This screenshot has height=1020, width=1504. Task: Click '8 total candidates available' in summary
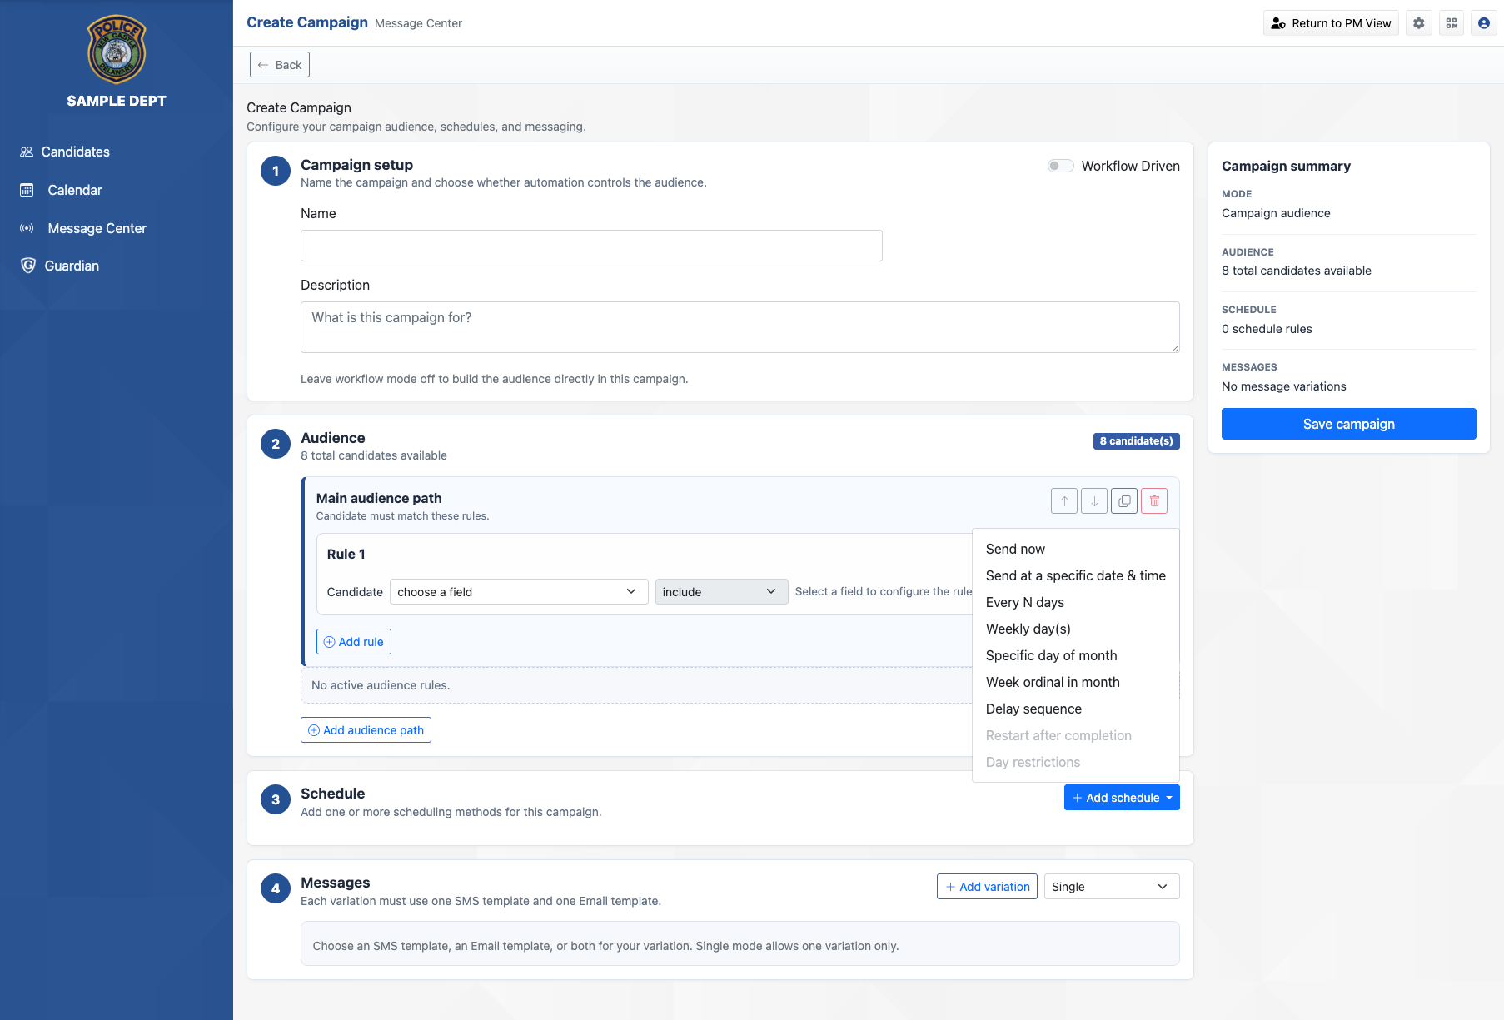click(1296, 271)
